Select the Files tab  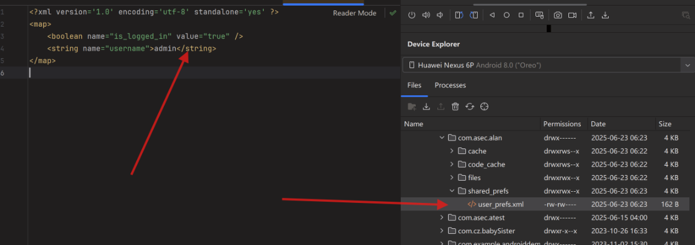(415, 85)
